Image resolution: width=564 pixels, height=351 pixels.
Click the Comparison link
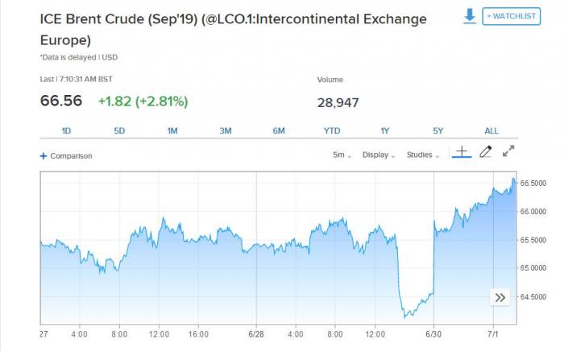pos(71,156)
